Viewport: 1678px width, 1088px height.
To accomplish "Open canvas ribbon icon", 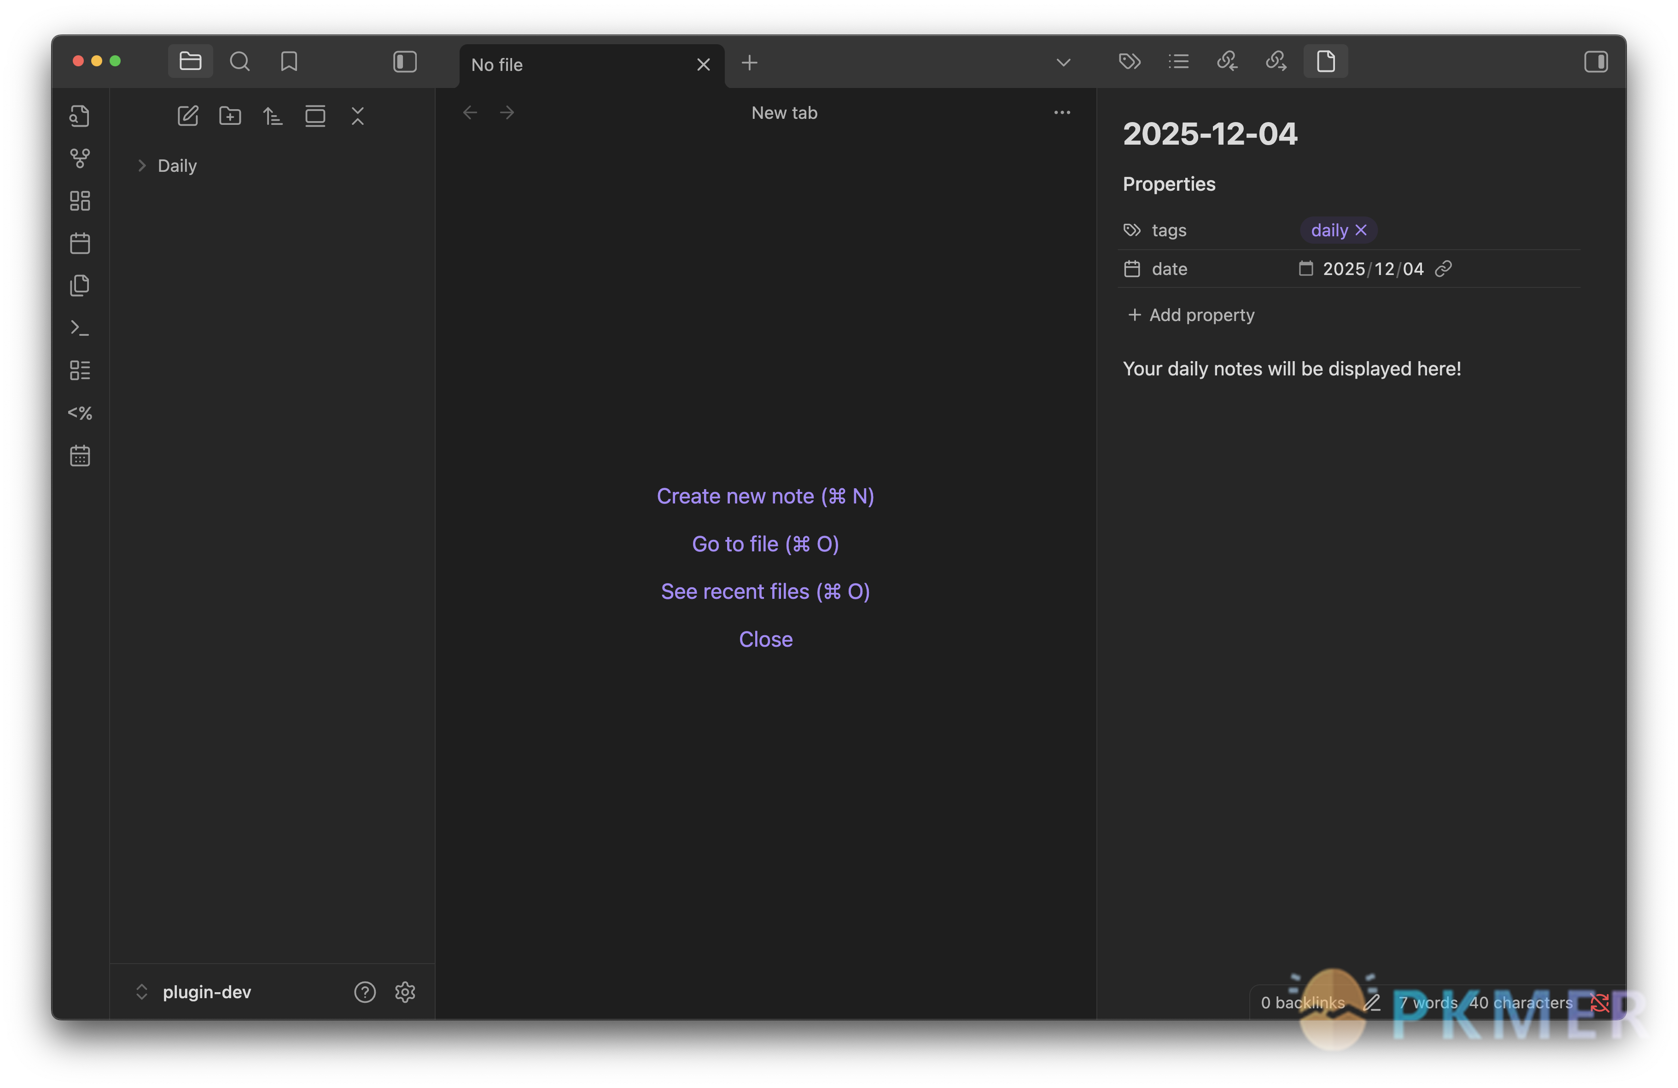I will (x=81, y=201).
